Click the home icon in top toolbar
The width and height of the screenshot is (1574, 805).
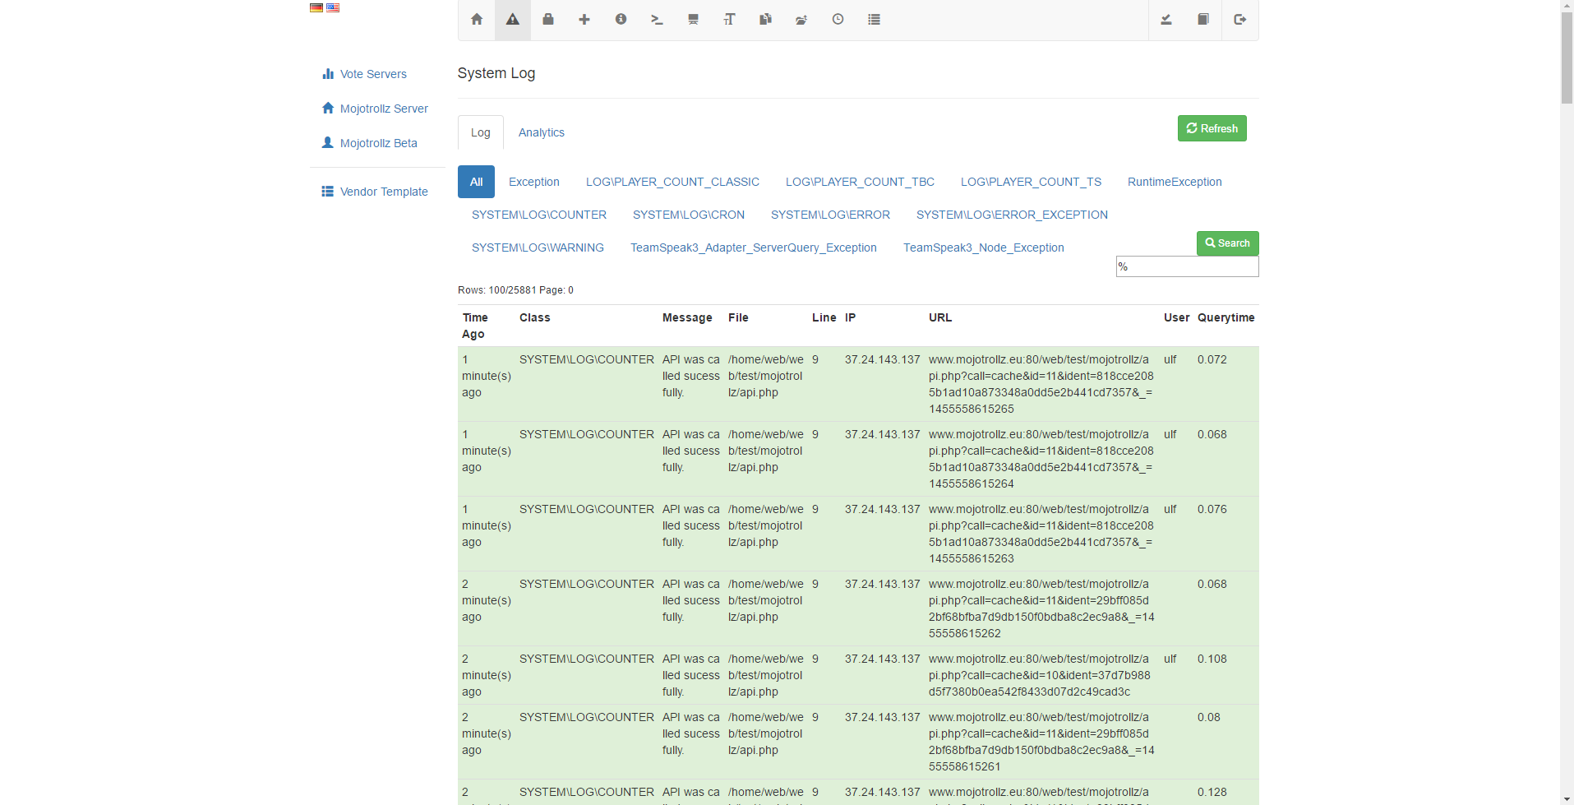(x=477, y=20)
